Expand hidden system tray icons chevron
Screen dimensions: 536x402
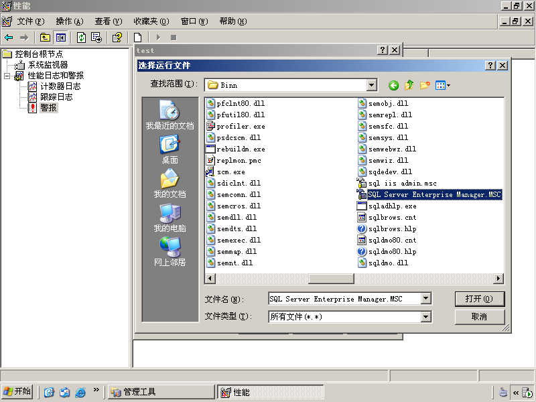516,393
